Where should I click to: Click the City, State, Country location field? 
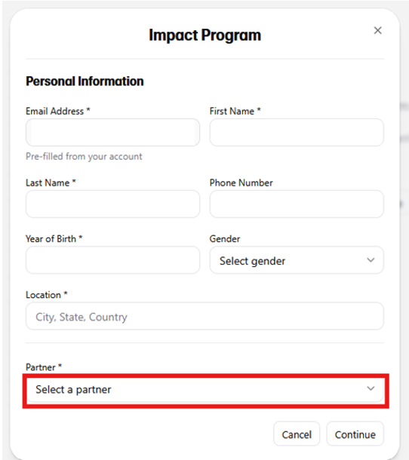pyautogui.click(x=204, y=316)
